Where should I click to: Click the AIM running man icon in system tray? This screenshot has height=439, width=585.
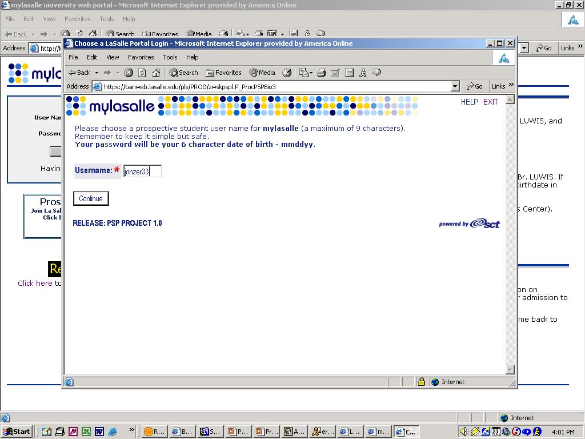click(537, 432)
